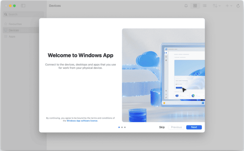The width and height of the screenshot is (244, 151).
Task: Switch to grid view layout
Action: coord(195,6)
